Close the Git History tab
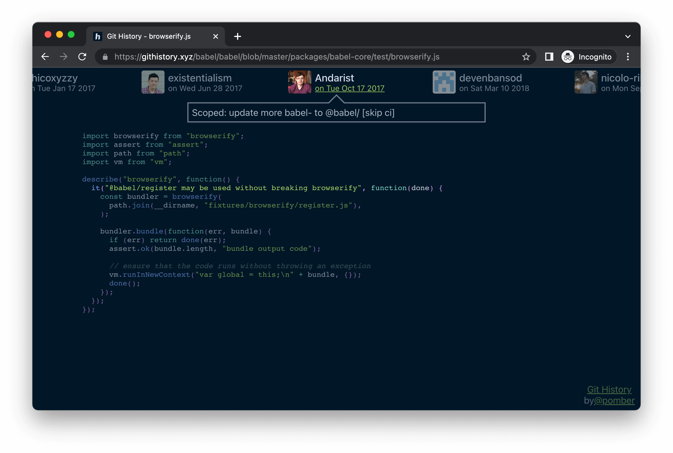The height and width of the screenshot is (453, 673). click(x=215, y=36)
